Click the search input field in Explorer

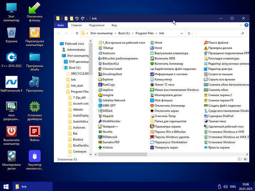click(219, 34)
